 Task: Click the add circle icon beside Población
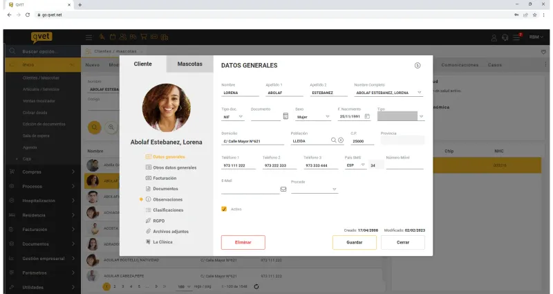341,140
